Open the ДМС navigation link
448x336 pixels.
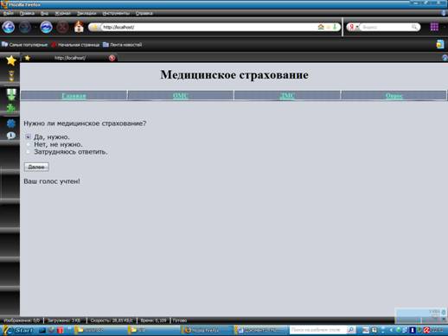pos(287,96)
